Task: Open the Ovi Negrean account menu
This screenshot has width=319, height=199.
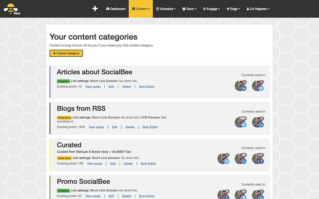Action: (x=258, y=9)
